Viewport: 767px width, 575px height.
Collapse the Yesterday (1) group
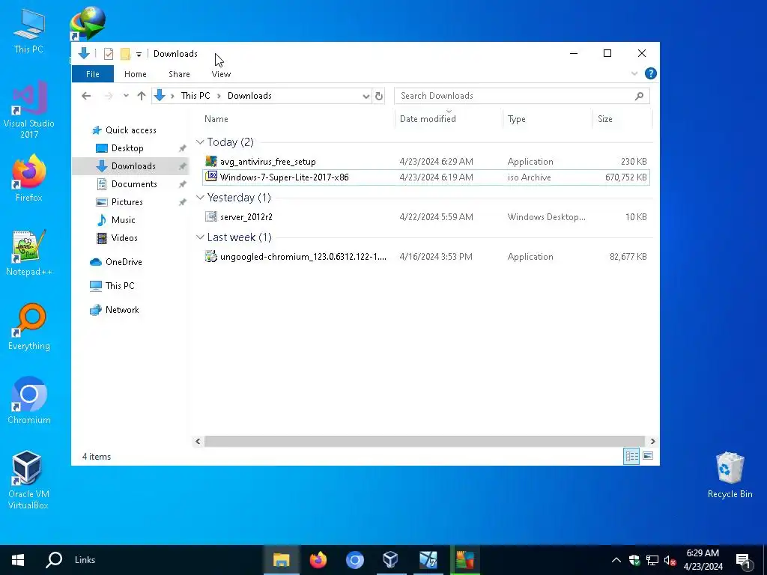[x=200, y=198]
